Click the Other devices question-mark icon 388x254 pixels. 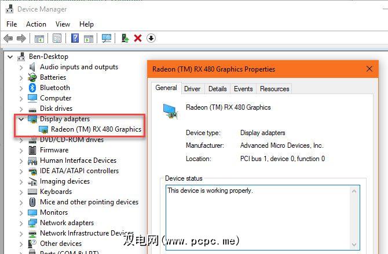point(32,244)
